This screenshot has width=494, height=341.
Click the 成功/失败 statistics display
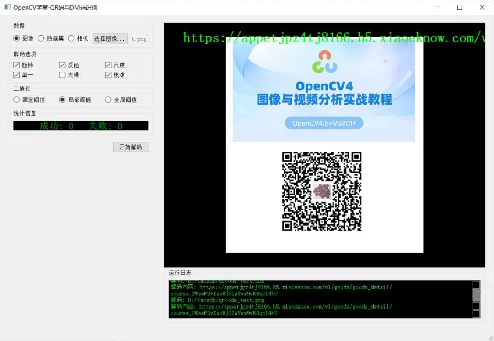point(81,126)
